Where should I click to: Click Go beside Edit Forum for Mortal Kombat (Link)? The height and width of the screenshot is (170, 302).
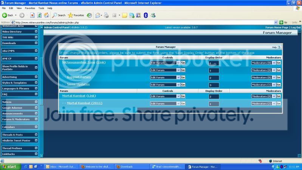click(183, 96)
